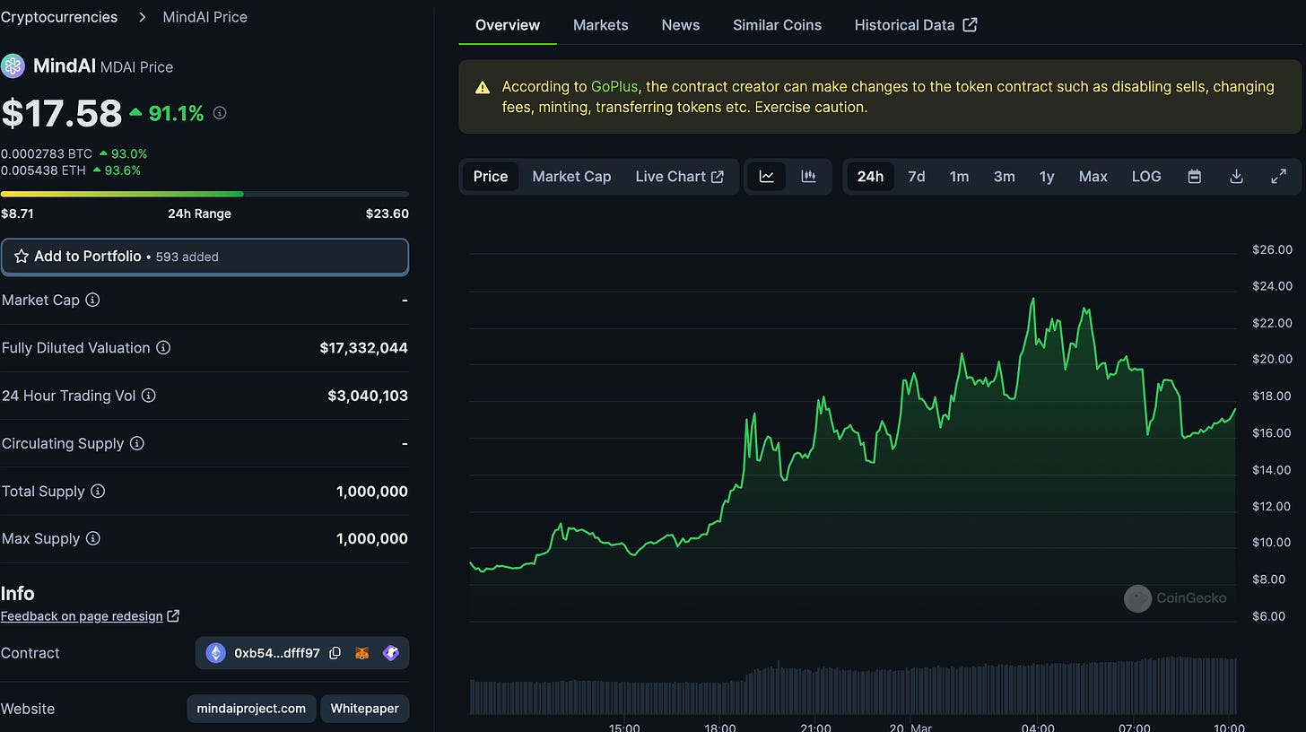1306x732 pixels.
Task: Open the Whitepaper link
Action: [364, 709]
